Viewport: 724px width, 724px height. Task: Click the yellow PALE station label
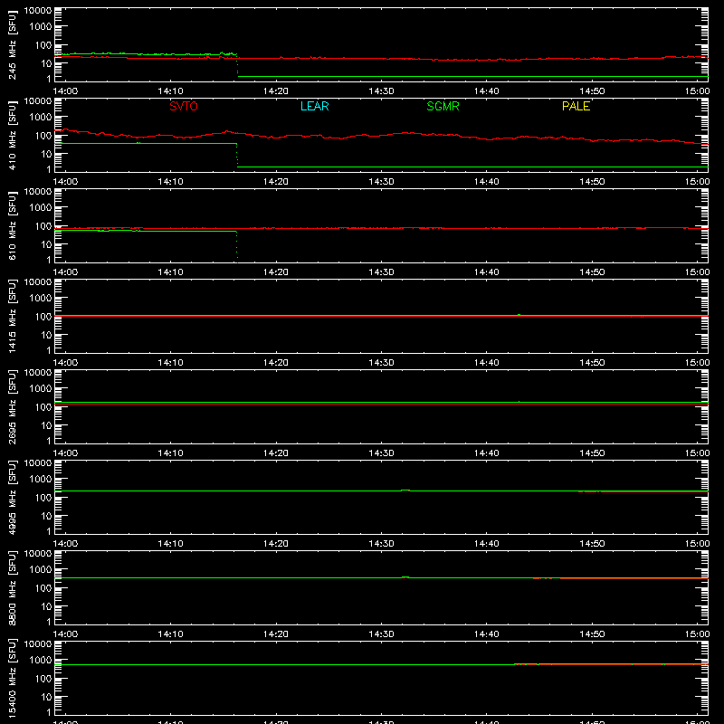coord(576,106)
